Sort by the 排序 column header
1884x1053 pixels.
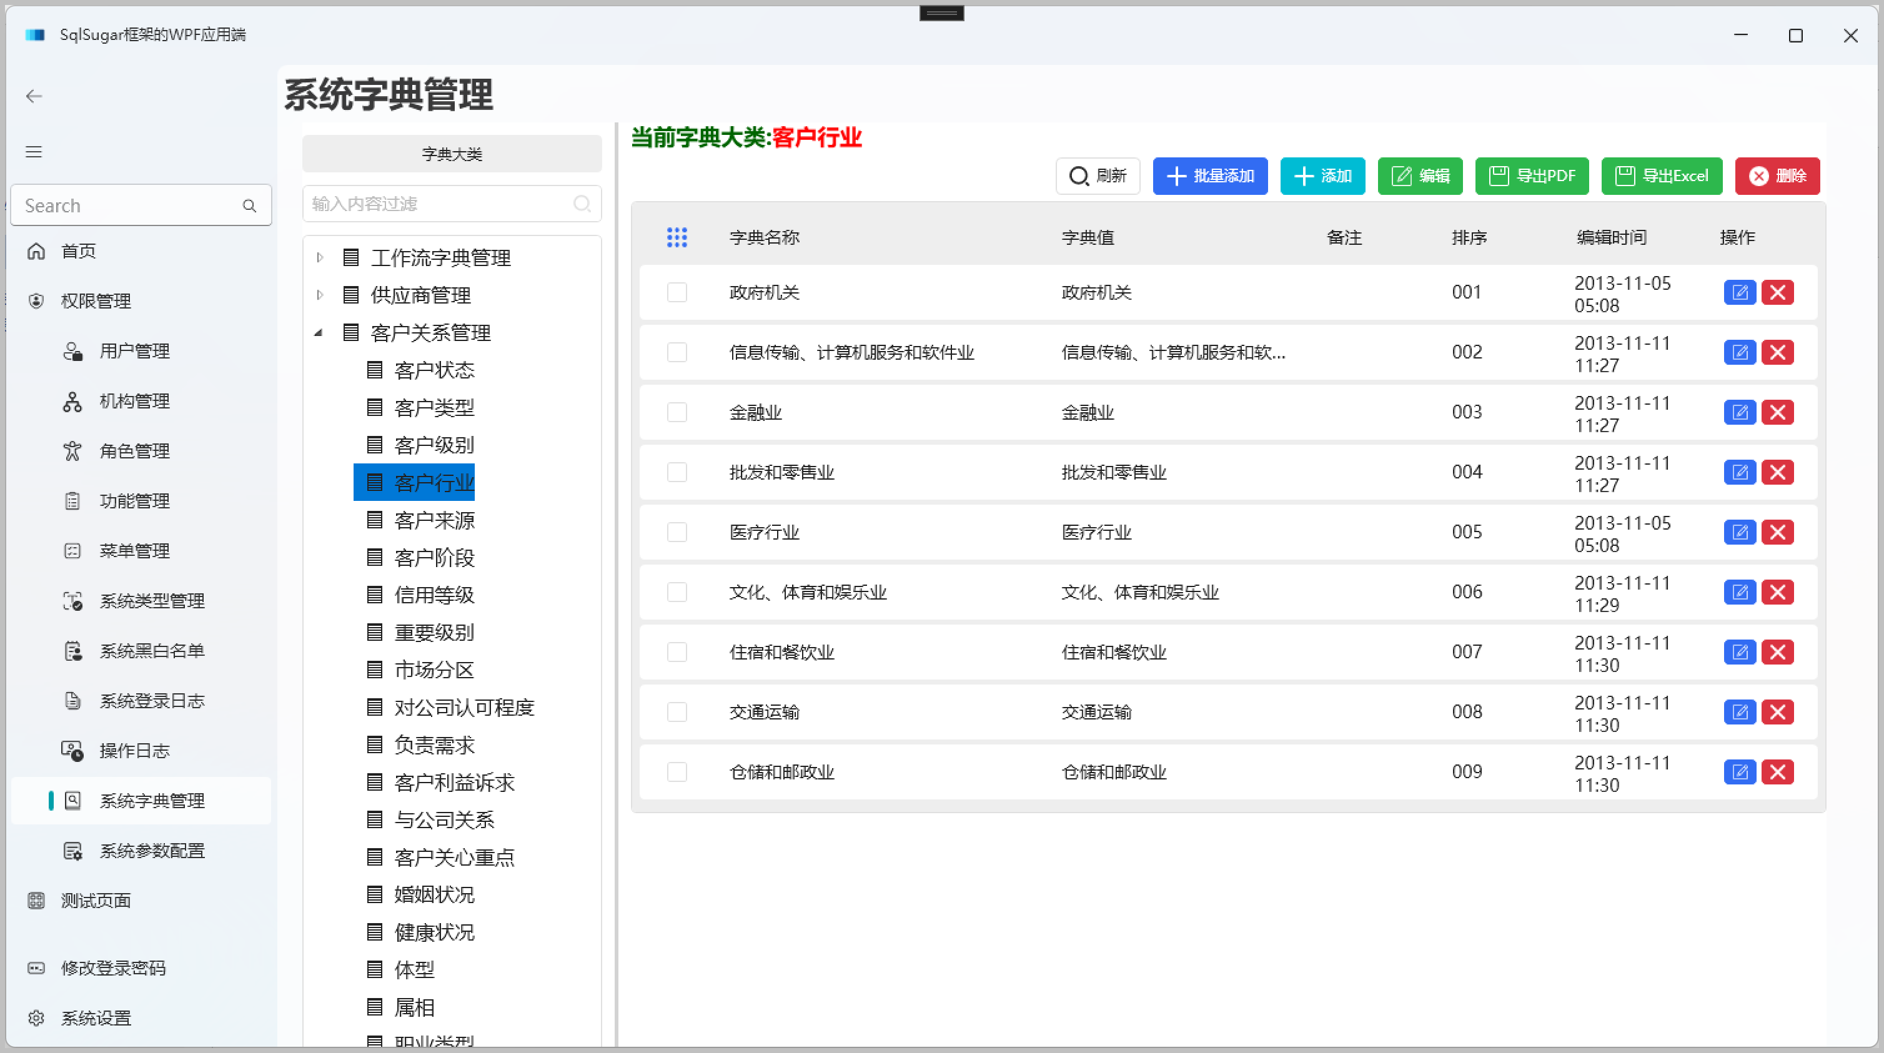pyautogui.click(x=1469, y=238)
